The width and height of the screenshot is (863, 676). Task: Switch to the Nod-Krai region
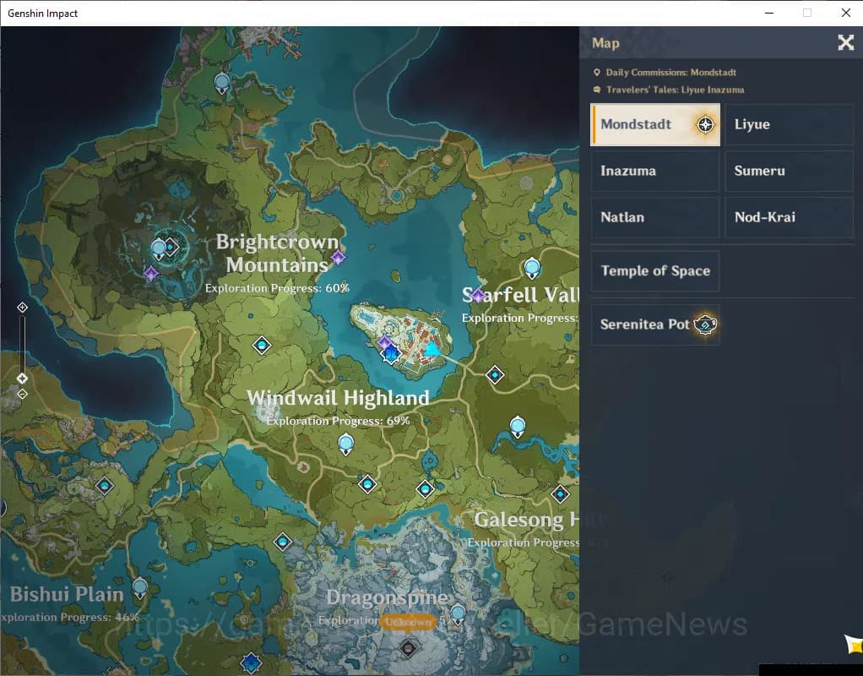(790, 217)
